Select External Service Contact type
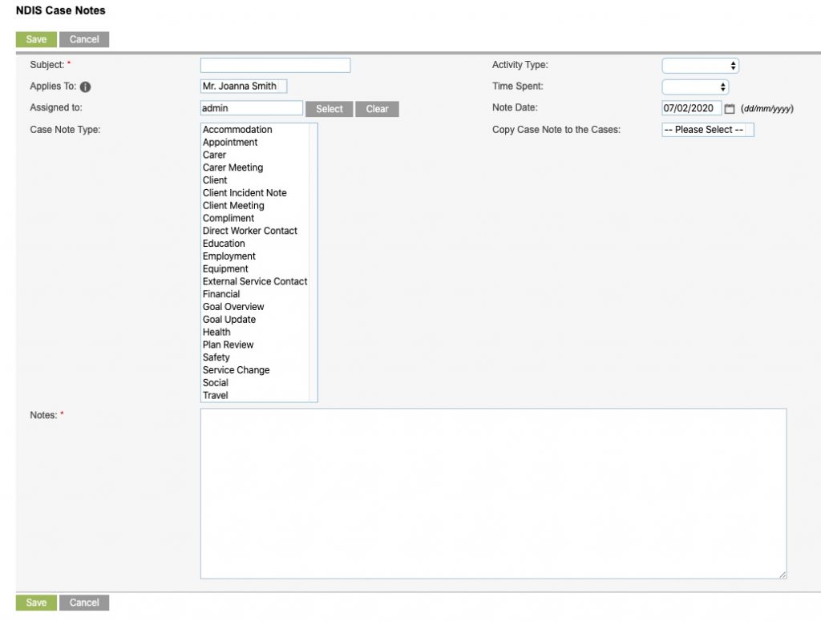821x621 pixels. click(255, 281)
